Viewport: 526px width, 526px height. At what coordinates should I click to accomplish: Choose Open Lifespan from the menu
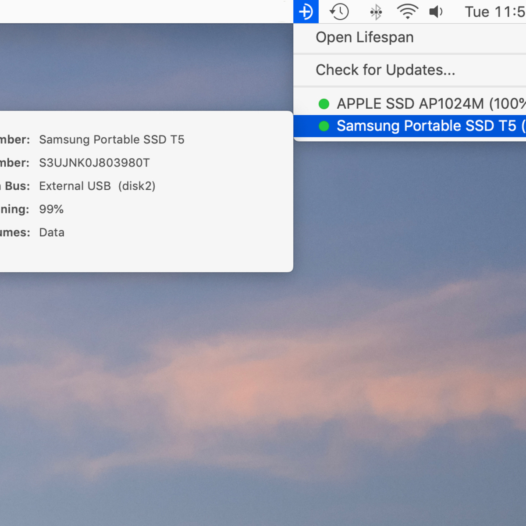[364, 37]
